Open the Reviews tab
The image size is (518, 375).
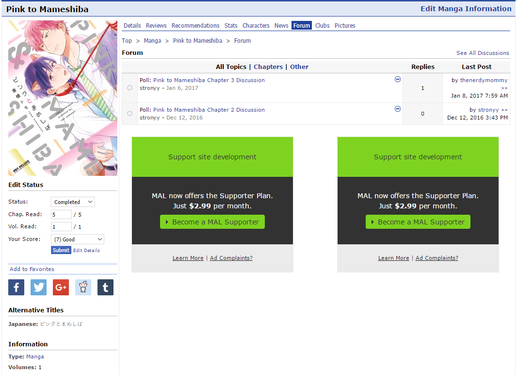tap(156, 25)
